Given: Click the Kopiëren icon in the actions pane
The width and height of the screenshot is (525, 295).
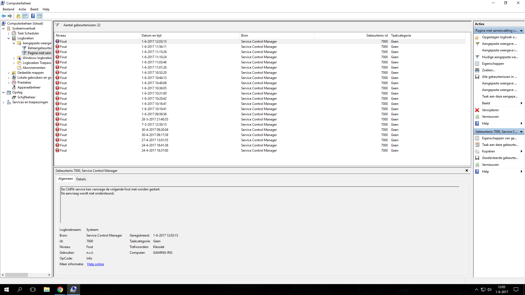Looking at the screenshot, I should (x=477, y=151).
